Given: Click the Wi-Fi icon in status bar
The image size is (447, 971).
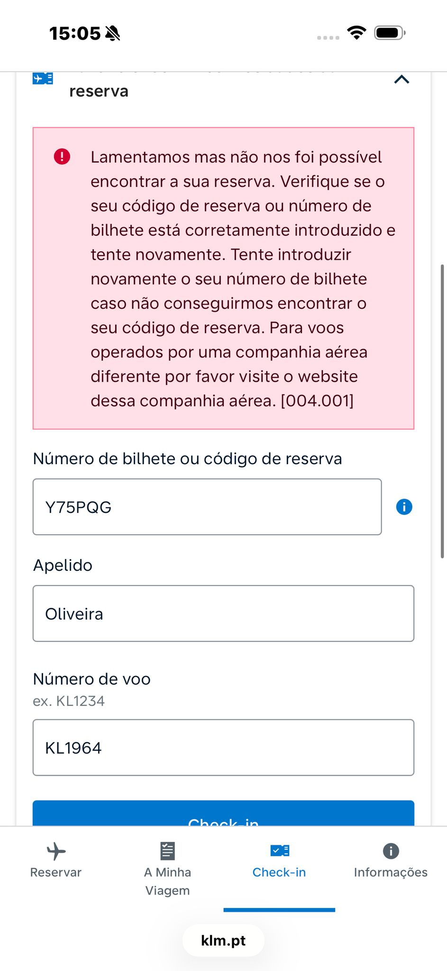Looking at the screenshot, I should 356,32.
